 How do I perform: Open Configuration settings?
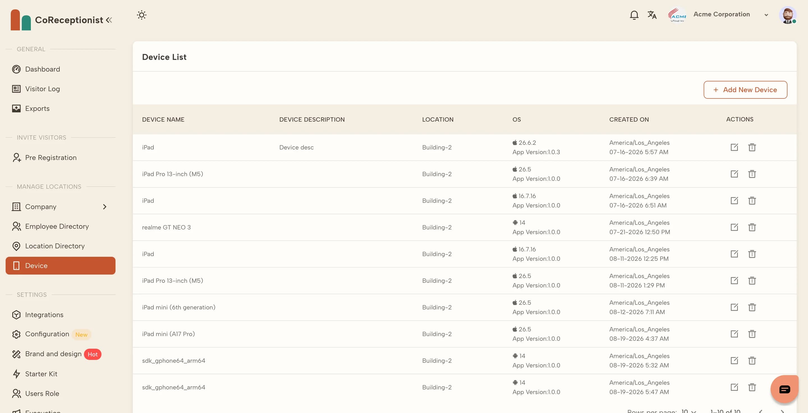[x=61, y=334]
